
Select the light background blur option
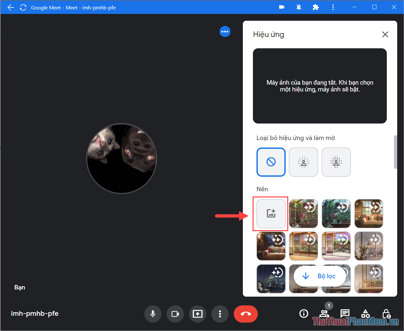click(x=303, y=162)
